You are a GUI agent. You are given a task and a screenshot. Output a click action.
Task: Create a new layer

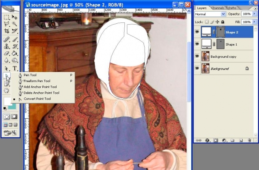pyautogui.click(x=241, y=141)
